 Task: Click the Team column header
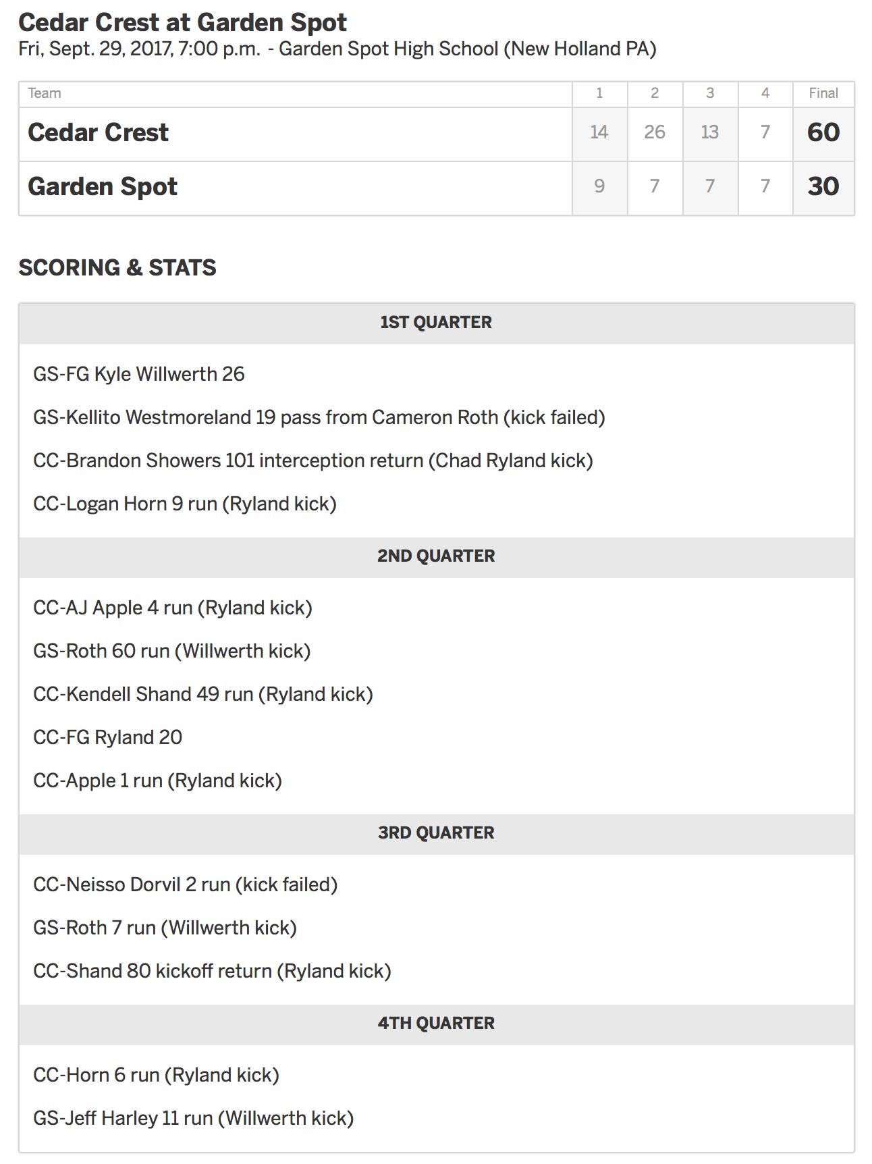point(45,93)
